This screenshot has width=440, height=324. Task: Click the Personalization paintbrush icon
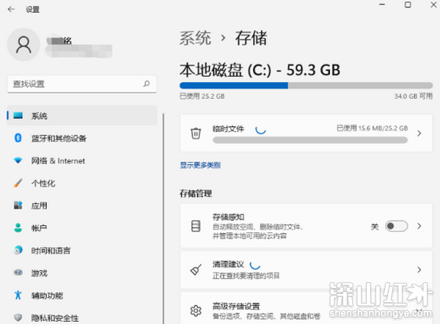point(18,183)
